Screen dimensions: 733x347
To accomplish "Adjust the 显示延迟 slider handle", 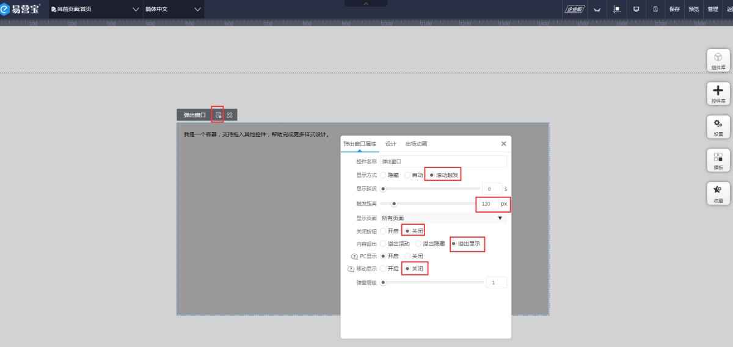I will [383, 189].
